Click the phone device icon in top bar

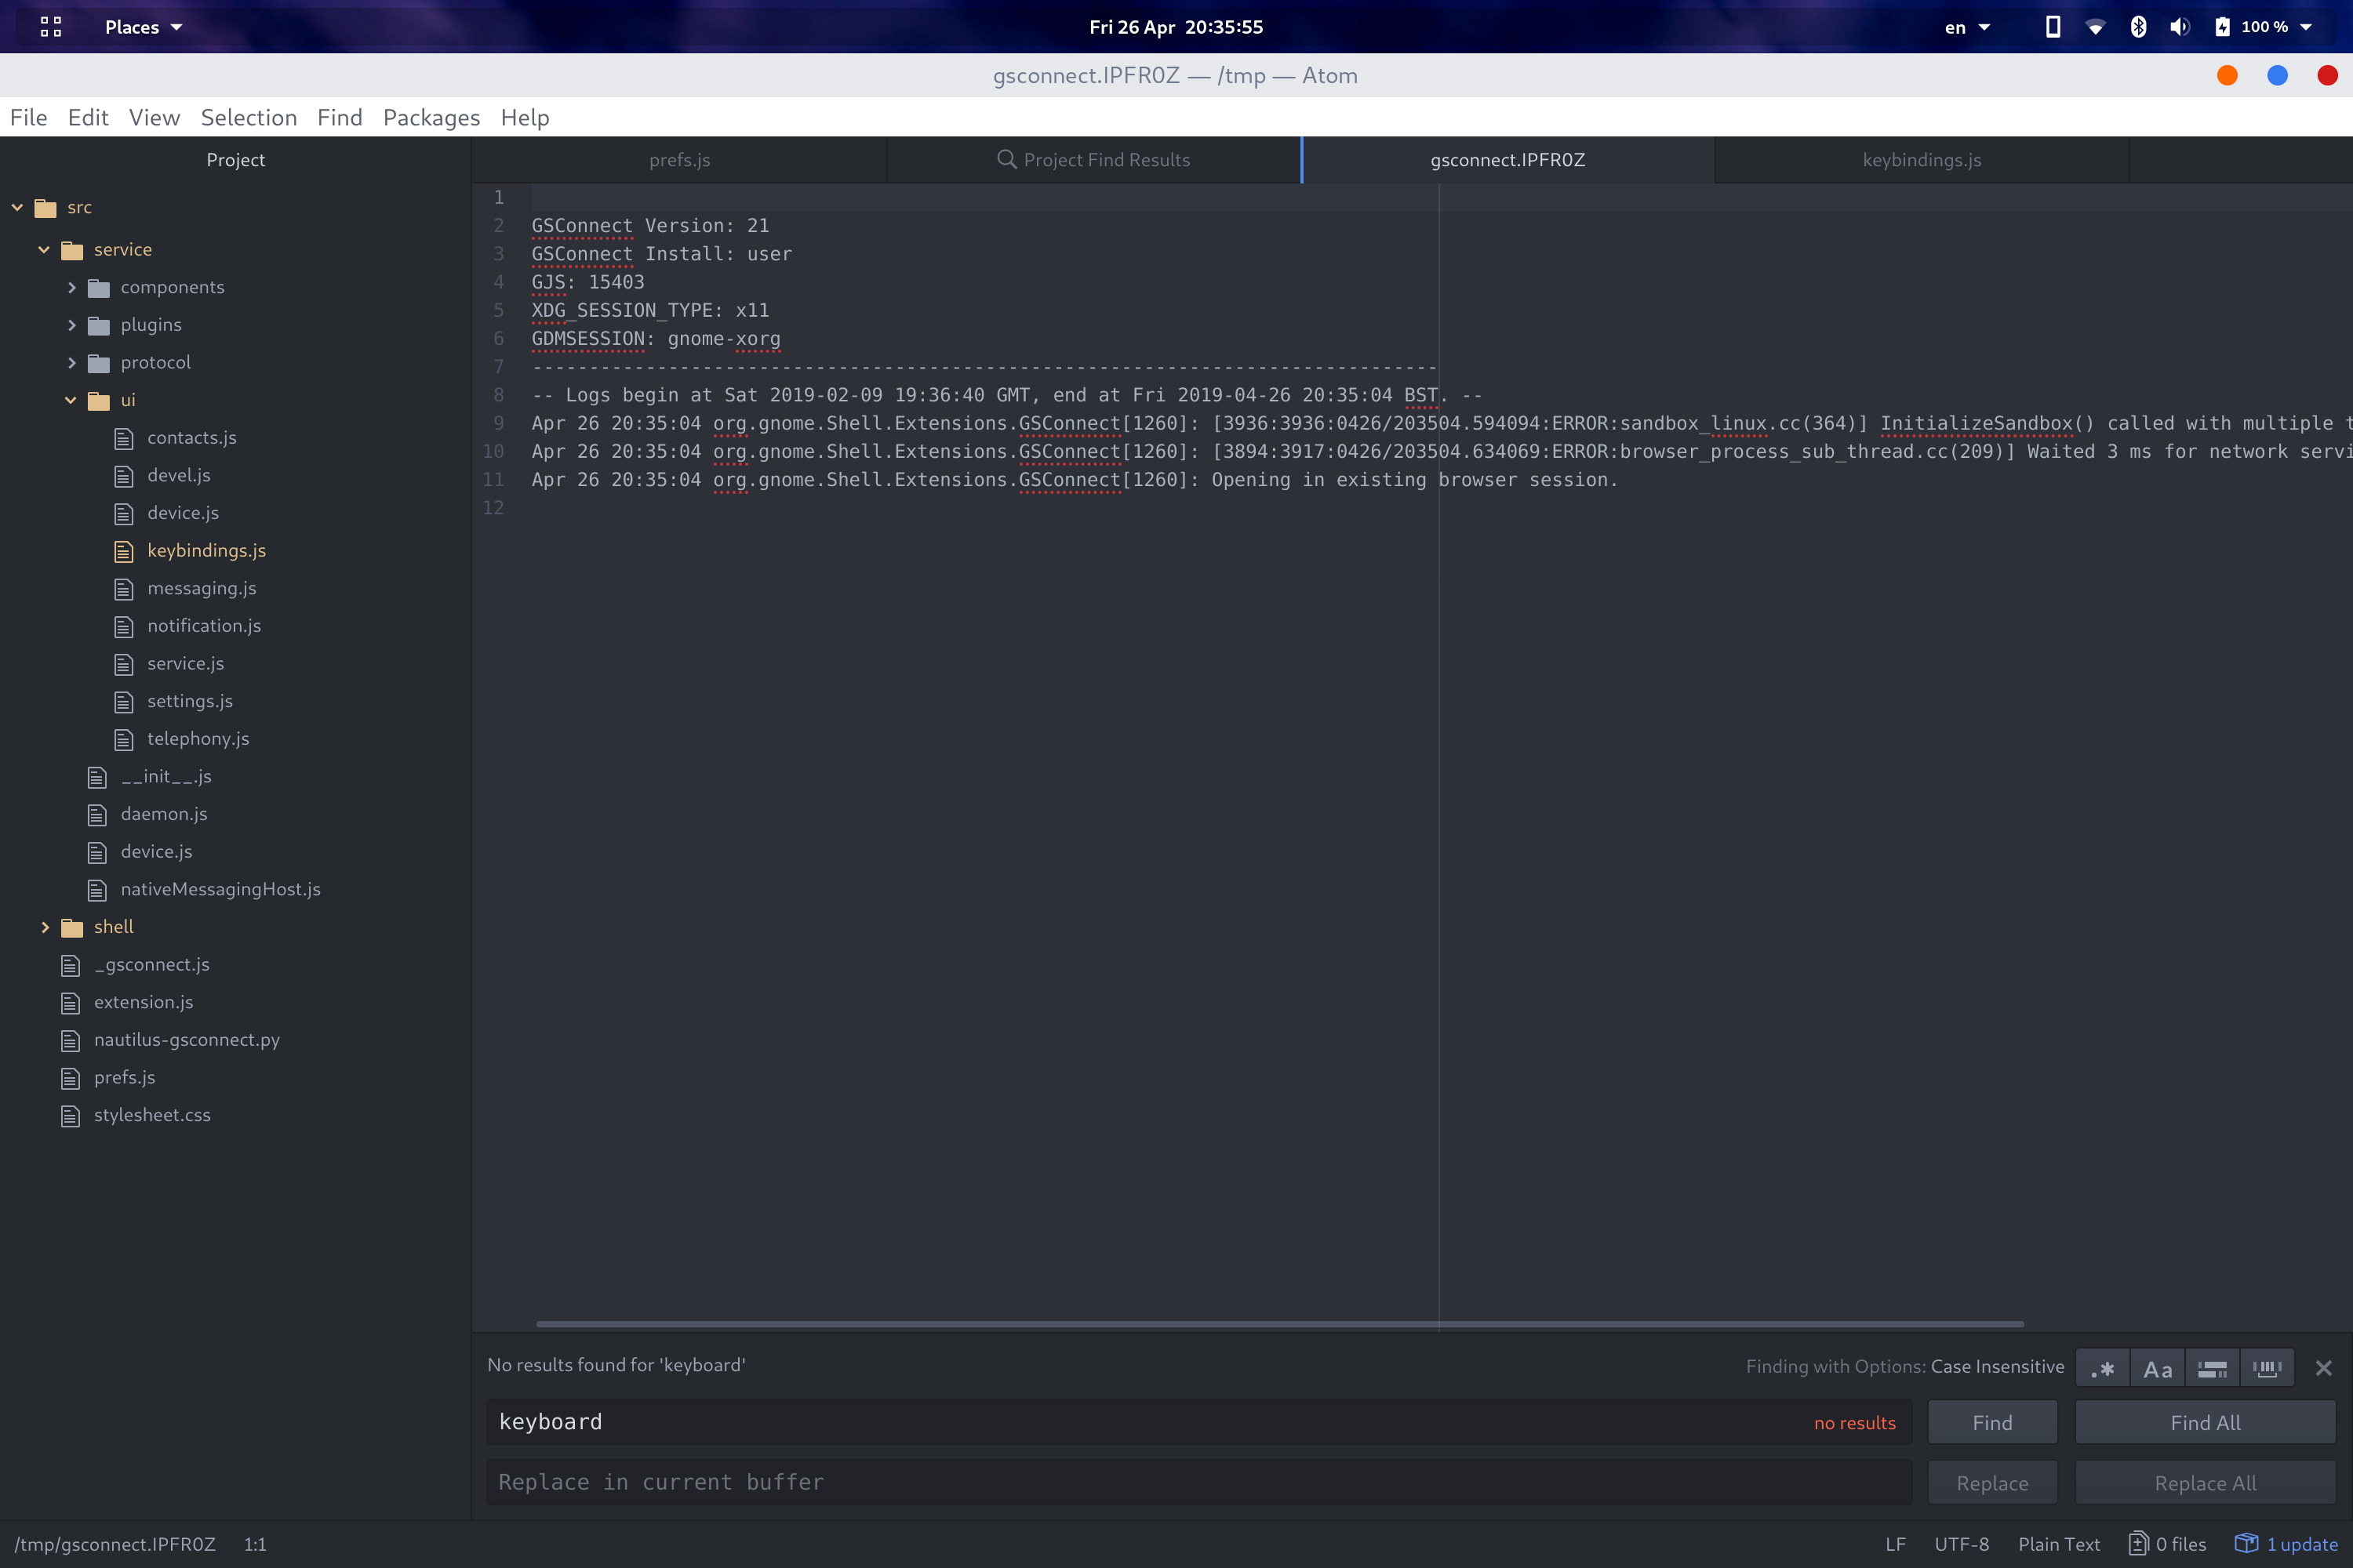click(x=2052, y=26)
